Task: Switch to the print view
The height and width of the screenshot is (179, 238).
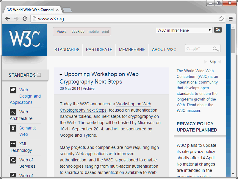Action: (x=105, y=32)
